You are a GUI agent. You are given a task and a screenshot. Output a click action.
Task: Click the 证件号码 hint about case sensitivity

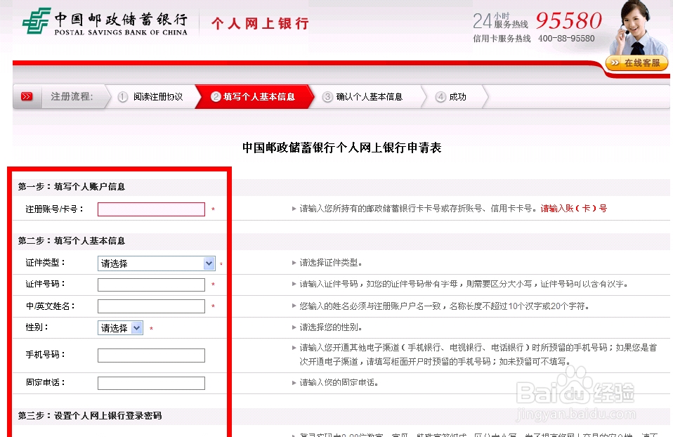coord(464,284)
